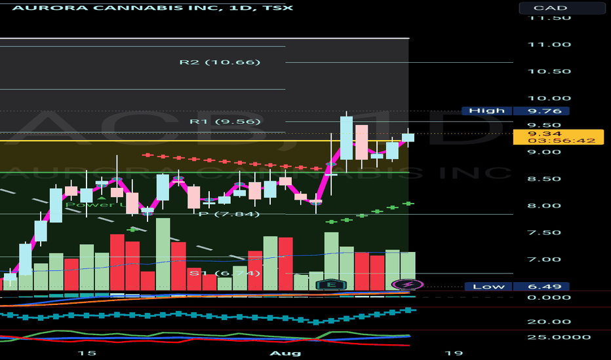Click the AURORA CANNABIS INC chart title
Screen dimensions: 611x360
(x=152, y=8)
